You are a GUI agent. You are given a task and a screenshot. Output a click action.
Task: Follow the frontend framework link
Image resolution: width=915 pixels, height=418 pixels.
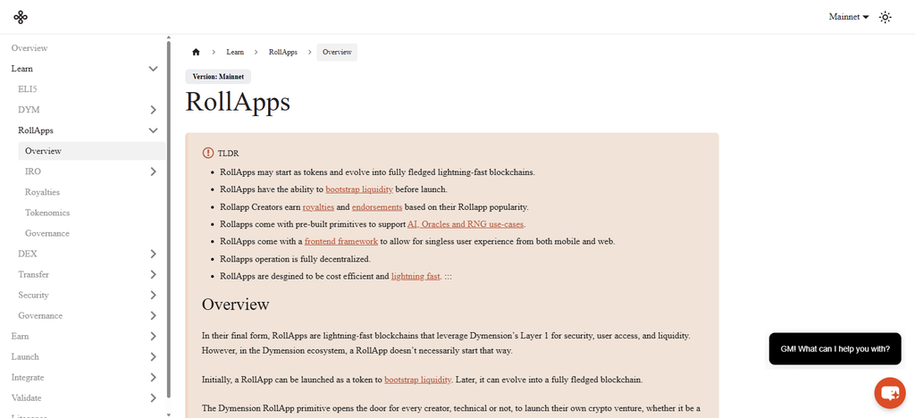pos(341,241)
